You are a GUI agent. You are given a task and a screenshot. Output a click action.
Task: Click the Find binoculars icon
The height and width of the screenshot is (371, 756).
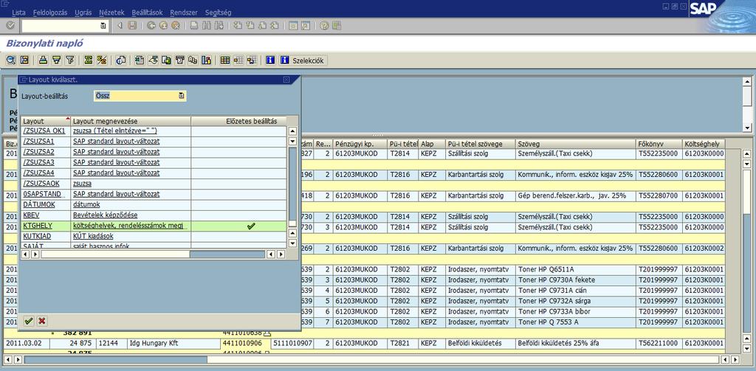(x=207, y=26)
